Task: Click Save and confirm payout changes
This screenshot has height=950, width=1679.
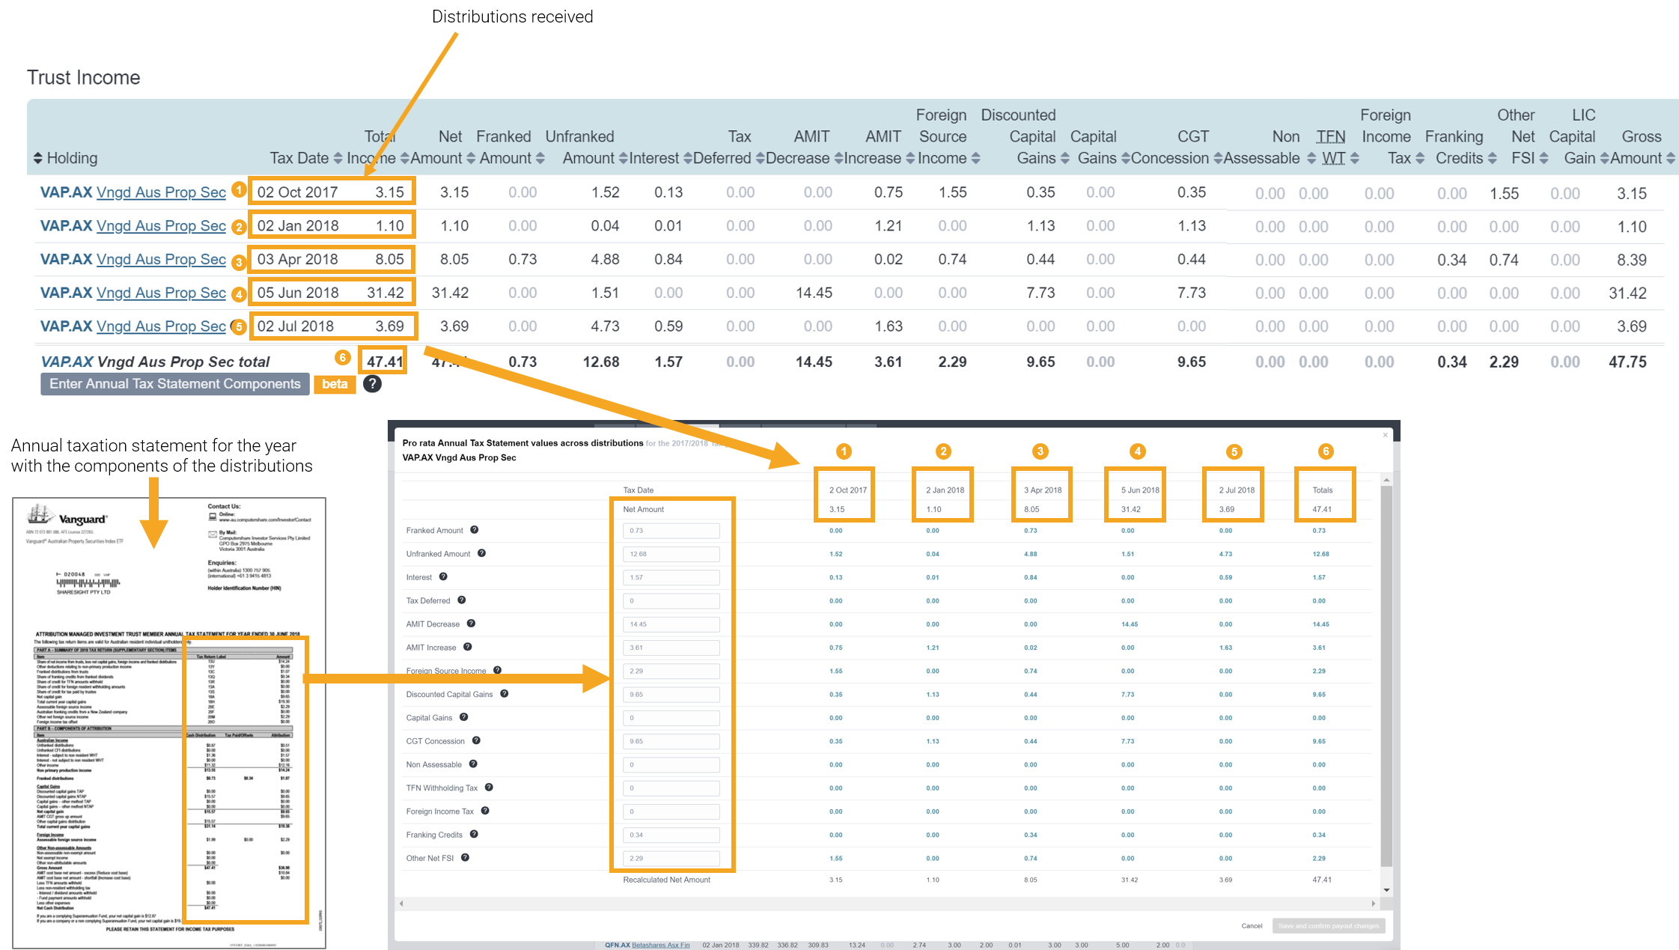Action: coord(1329,925)
